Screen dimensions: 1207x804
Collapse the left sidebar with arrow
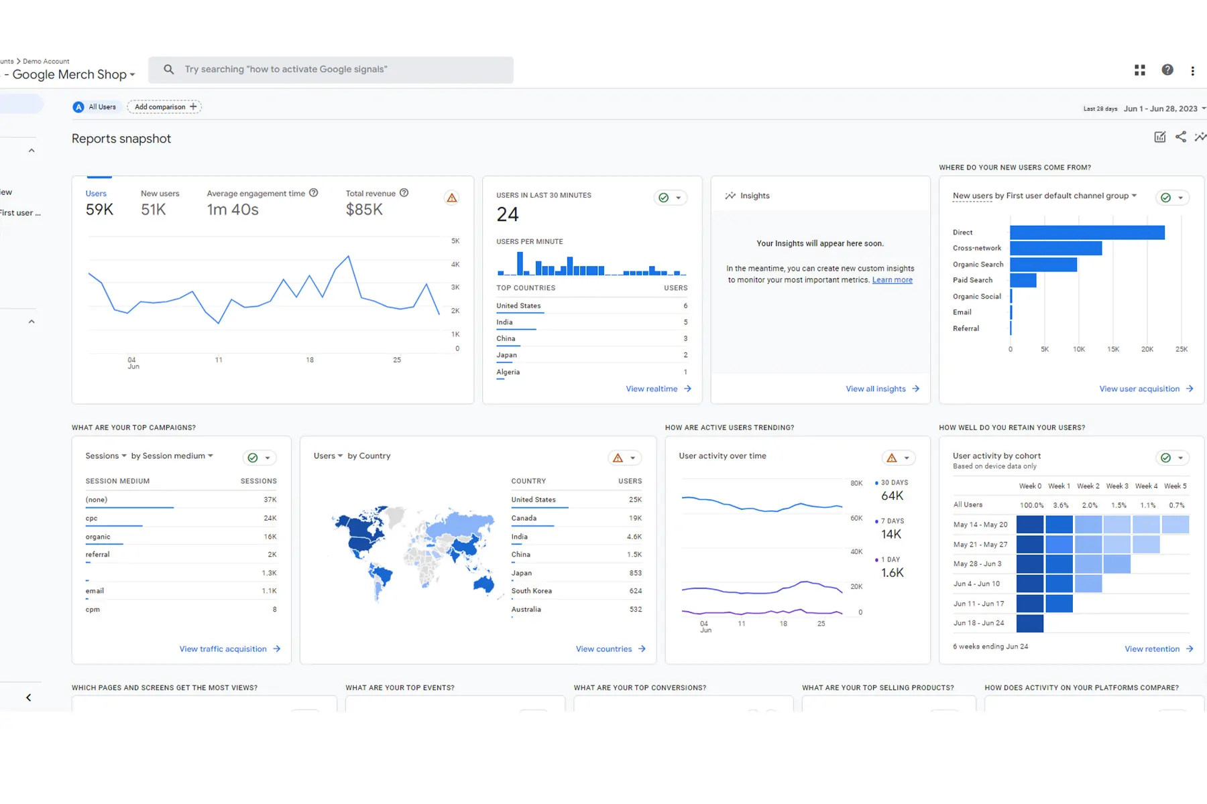[28, 697]
